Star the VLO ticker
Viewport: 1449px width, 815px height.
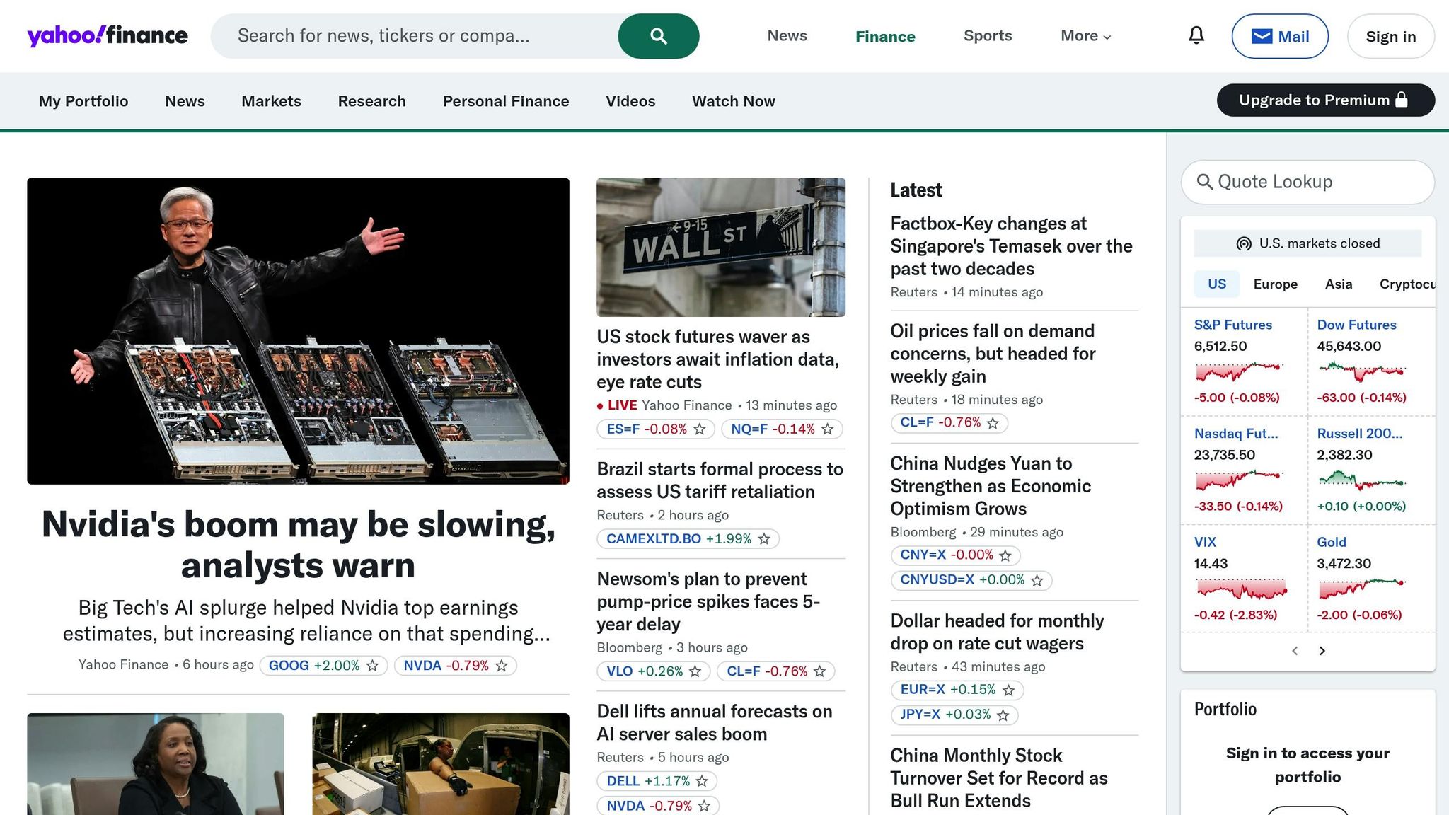(x=695, y=671)
